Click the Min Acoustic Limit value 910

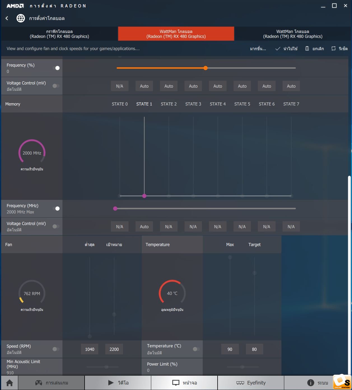(10, 373)
